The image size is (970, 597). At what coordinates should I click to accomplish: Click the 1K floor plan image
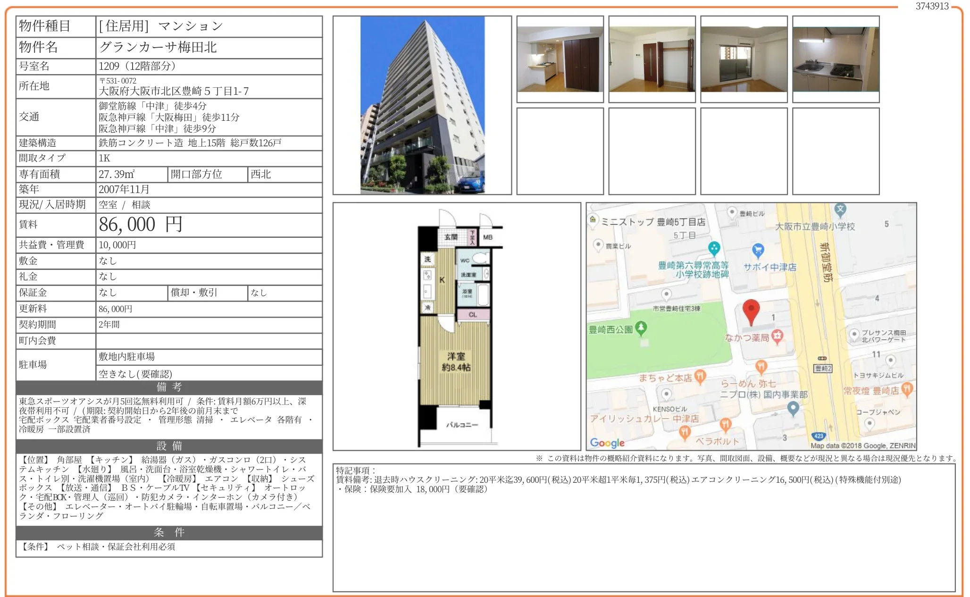click(x=456, y=327)
